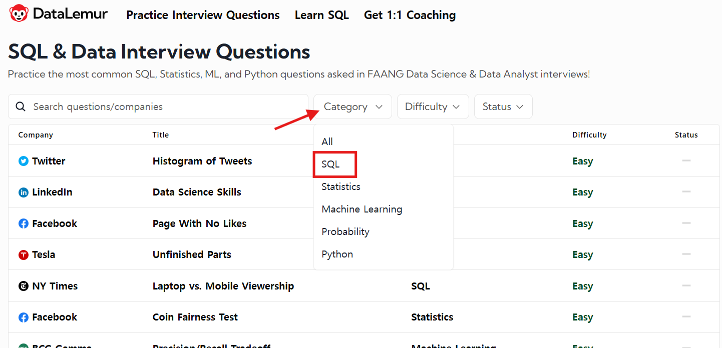Focus the Search questions/companies field
Screen dimensions: 722x348
(x=165, y=106)
